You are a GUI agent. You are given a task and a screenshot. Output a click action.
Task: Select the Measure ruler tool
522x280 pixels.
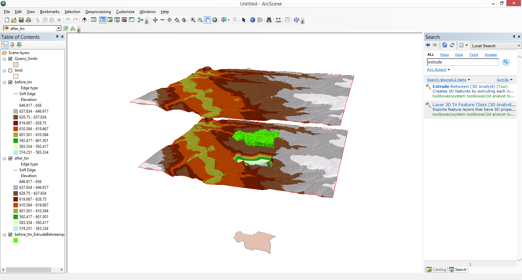278,20
